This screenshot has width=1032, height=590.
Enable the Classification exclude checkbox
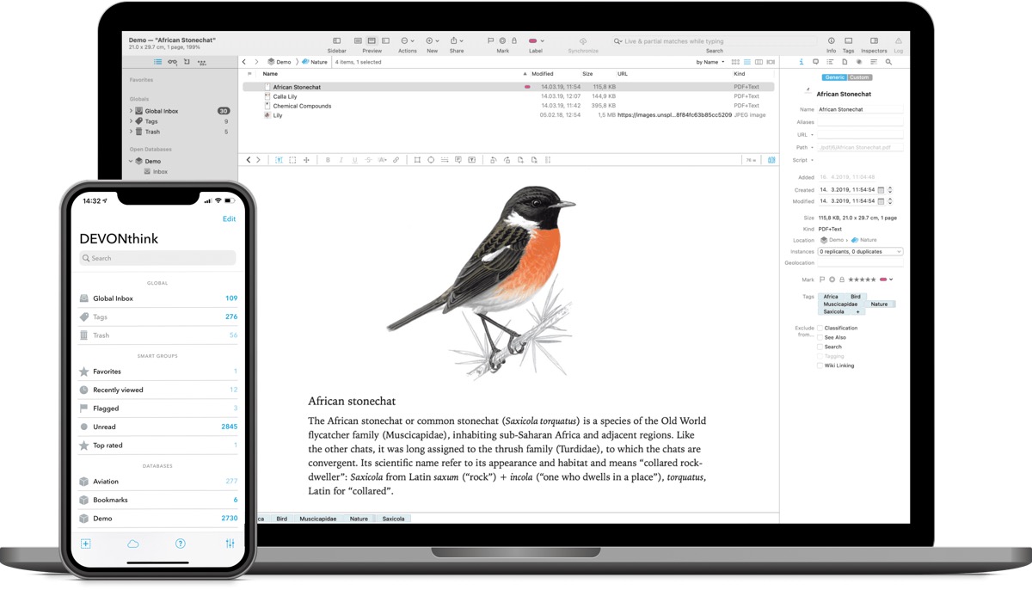click(820, 328)
